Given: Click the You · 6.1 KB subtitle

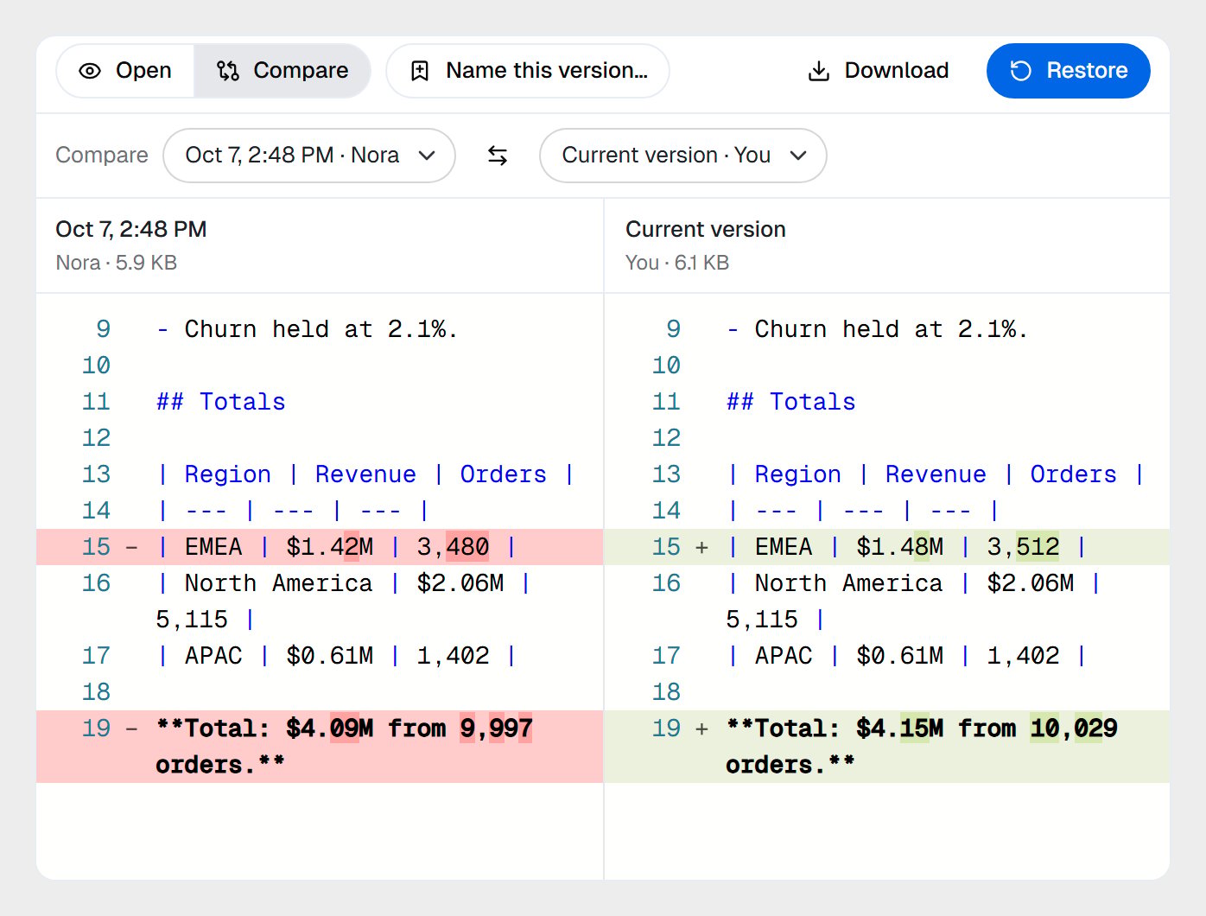Looking at the screenshot, I should [677, 263].
